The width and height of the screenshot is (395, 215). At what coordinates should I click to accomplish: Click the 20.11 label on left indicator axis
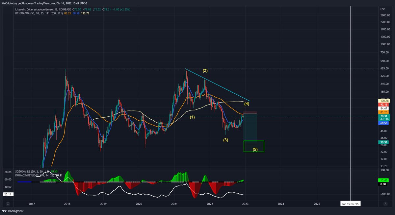click(8, 194)
